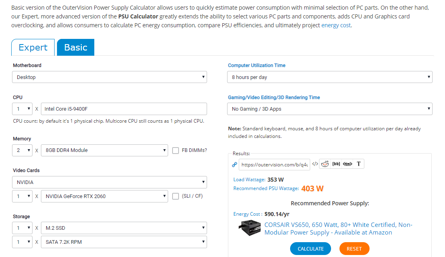Viewport: 445px width, 257px height.
Task: Open the NVIDIA GeForce RTX 2060 dropdown
Action: coord(104,196)
